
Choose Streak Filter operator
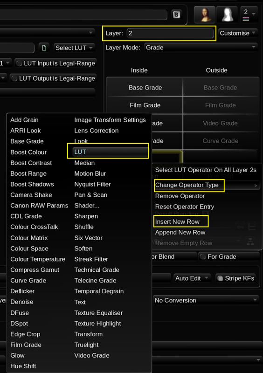click(91, 259)
